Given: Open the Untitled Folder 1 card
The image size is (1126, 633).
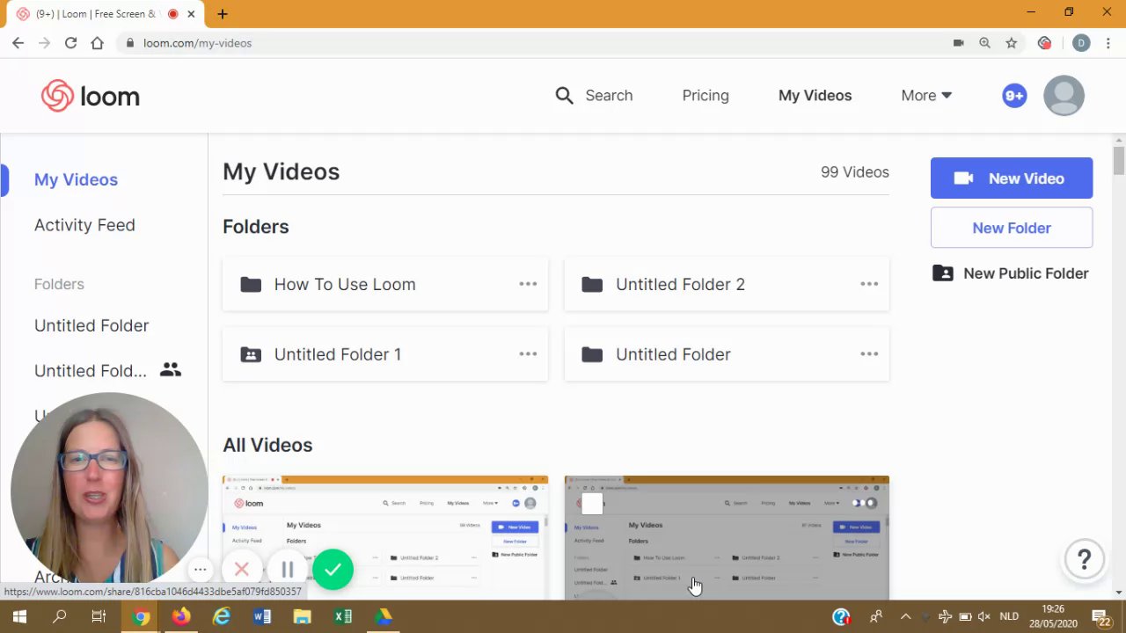Looking at the screenshot, I should click(385, 354).
